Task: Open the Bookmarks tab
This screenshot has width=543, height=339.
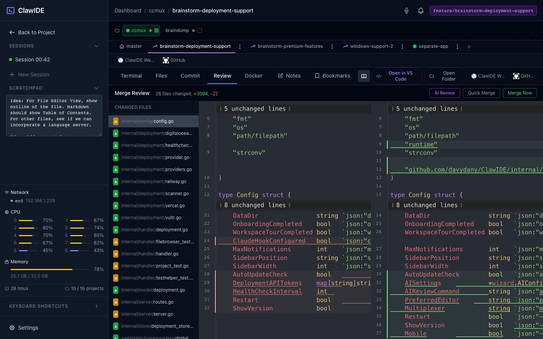Action: pyautogui.click(x=332, y=76)
